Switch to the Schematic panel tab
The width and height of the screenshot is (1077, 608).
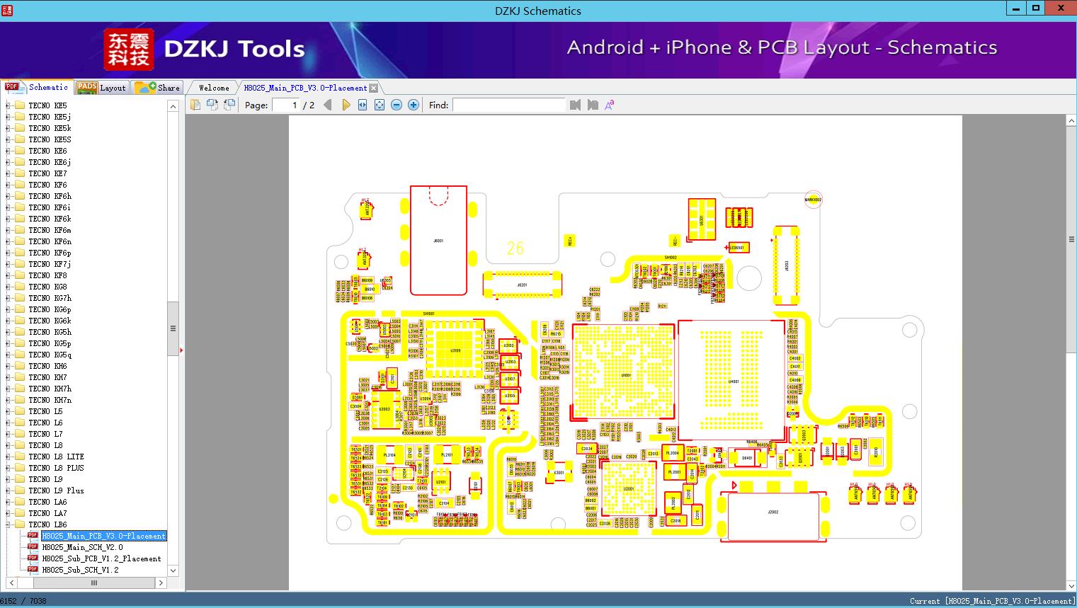pos(37,87)
